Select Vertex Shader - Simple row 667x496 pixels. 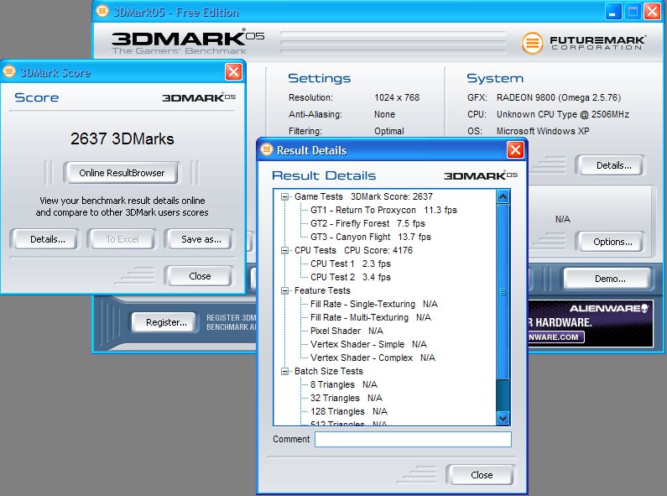point(368,344)
